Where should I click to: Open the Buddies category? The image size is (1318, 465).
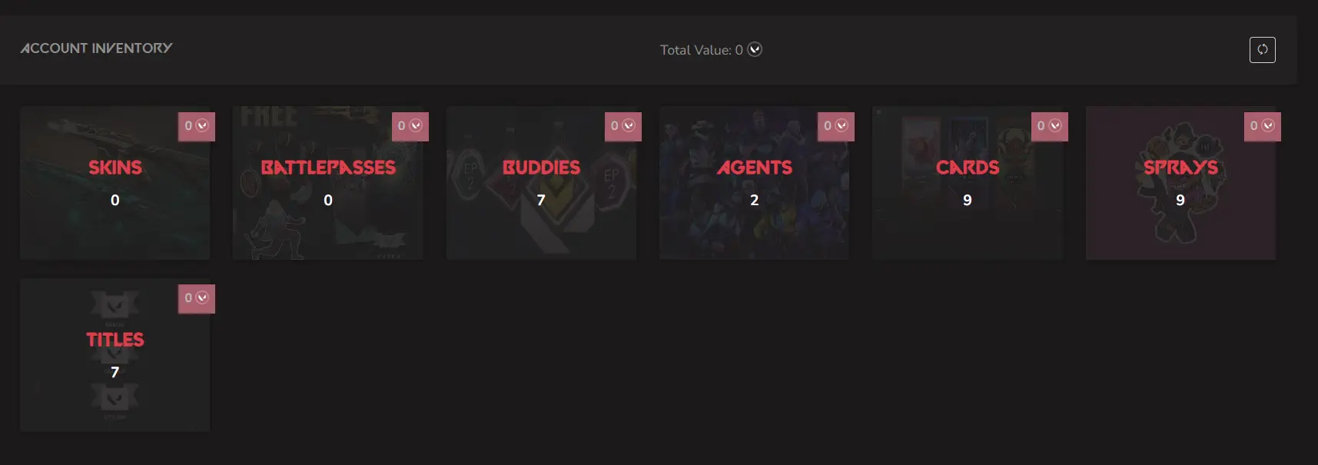coord(541,183)
